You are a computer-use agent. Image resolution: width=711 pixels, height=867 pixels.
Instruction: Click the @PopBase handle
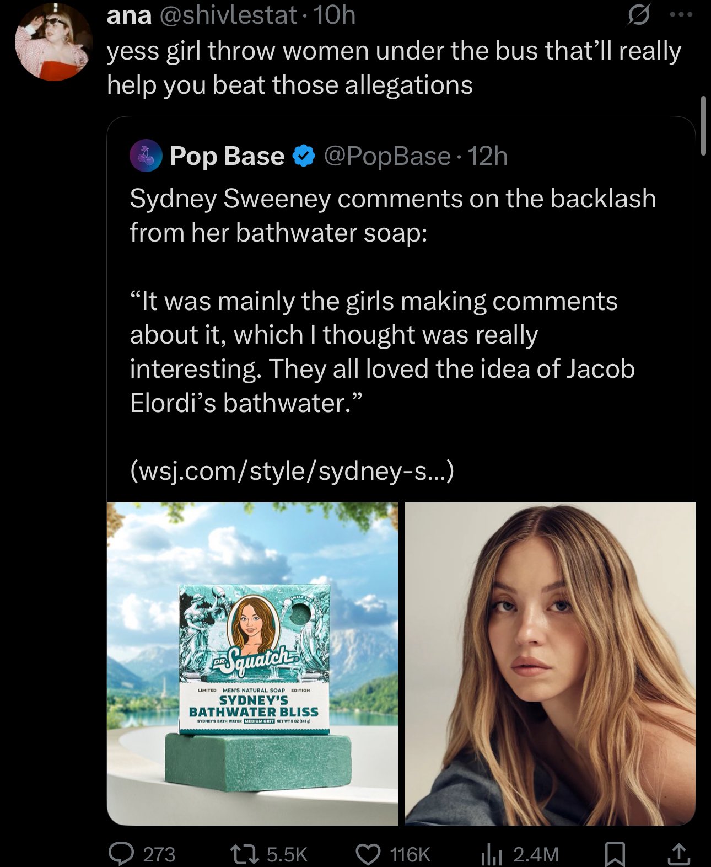(387, 156)
